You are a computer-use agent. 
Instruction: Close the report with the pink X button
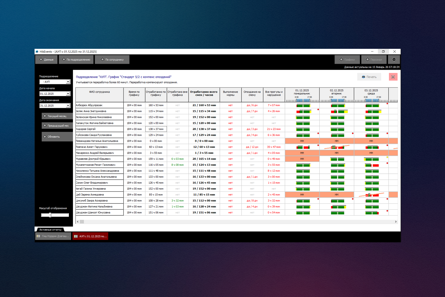pyautogui.click(x=393, y=77)
